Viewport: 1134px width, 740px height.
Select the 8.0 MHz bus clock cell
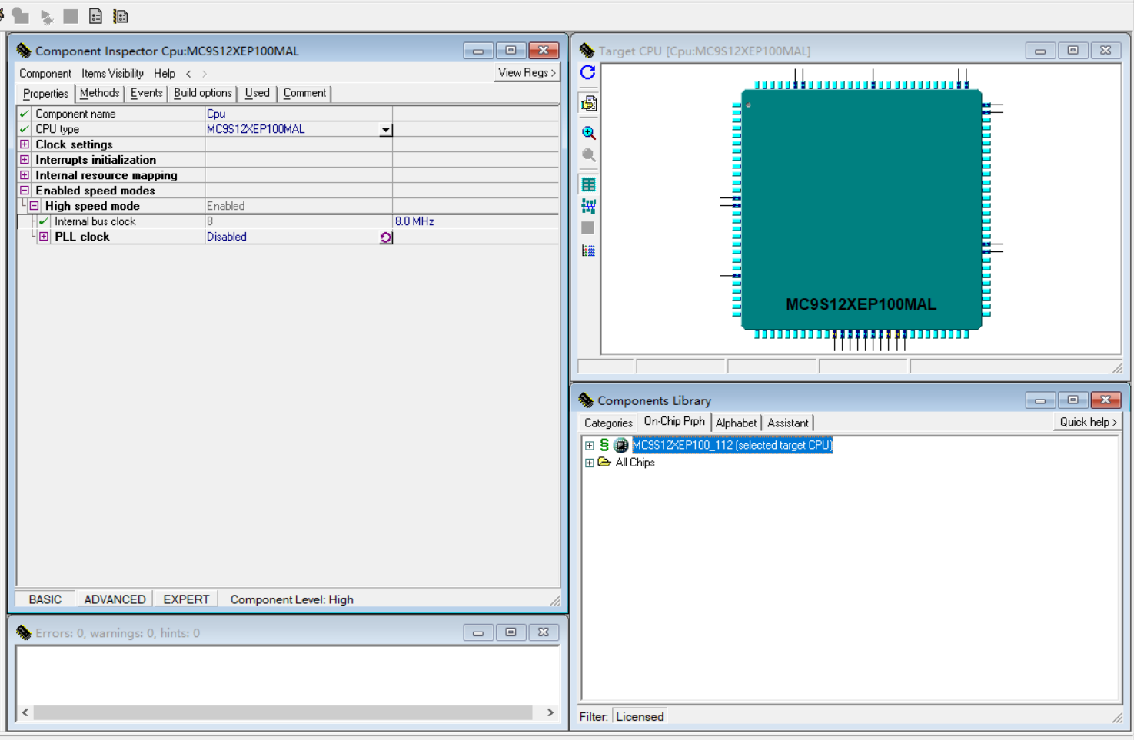[475, 221]
